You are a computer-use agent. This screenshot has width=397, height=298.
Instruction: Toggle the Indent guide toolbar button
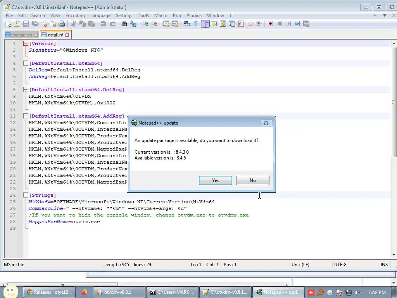pyautogui.click(x=205, y=24)
